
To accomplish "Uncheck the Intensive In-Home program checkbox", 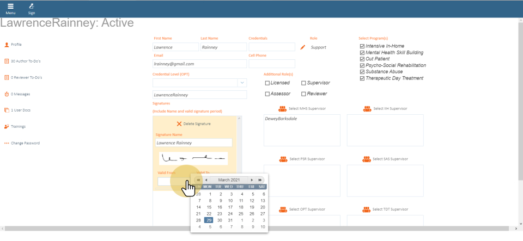I will pyautogui.click(x=362, y=46).
